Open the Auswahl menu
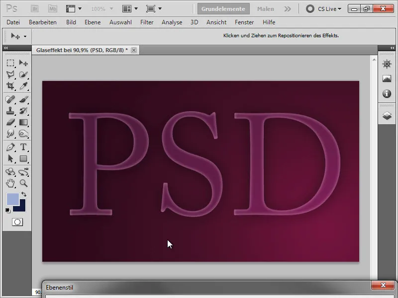 (x=120, y=22)
